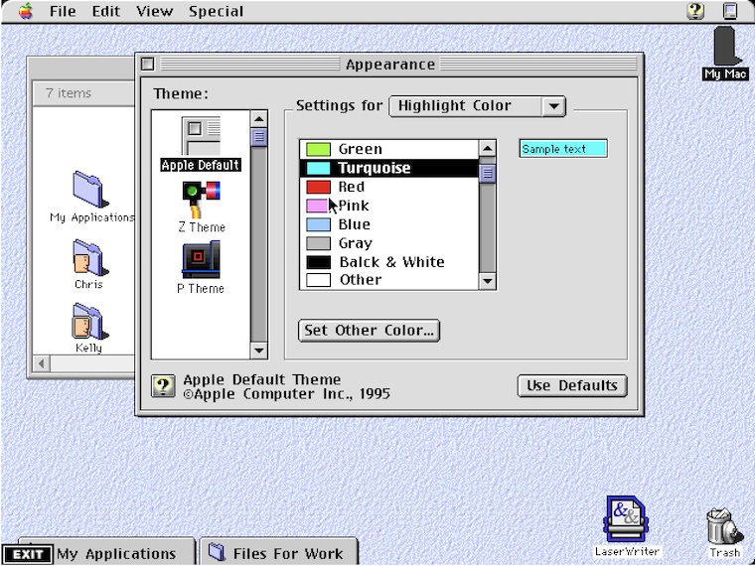
Task: Open the My Applications bottom tab
Action: point(116,553)
